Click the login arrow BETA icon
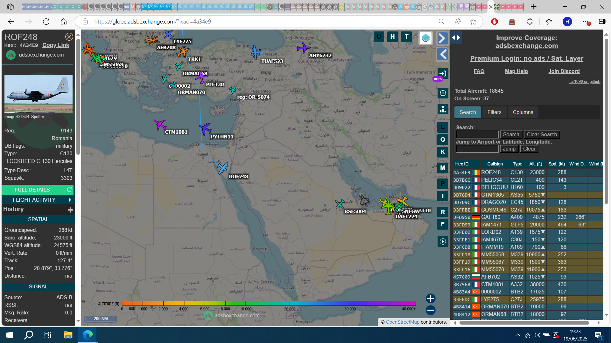Screen dimensions: 611x343 click(x=443, y=74)
